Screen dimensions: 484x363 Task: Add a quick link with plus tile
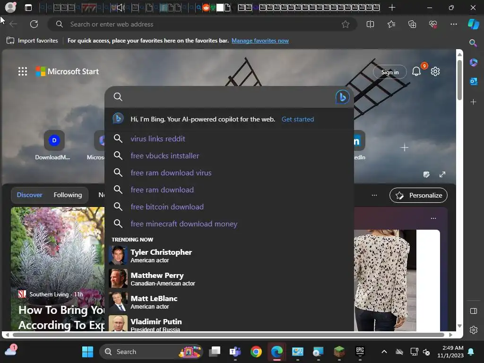[x=405, y=147]
